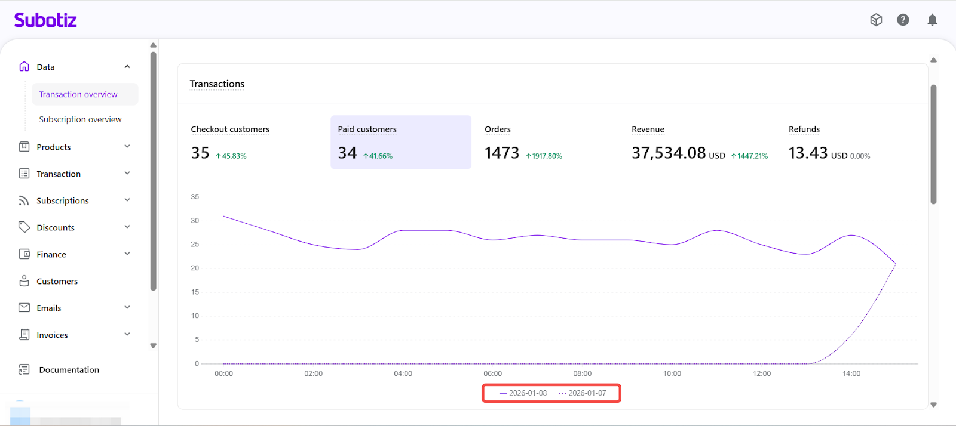The height and width of the screenshot is (426, 956).
Task: Click the cube icon in header
Action: click(876, 20)
